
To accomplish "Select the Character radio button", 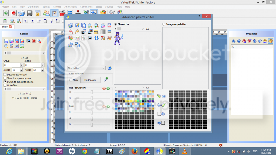I will pyautogui.click(x=115, y=24).
